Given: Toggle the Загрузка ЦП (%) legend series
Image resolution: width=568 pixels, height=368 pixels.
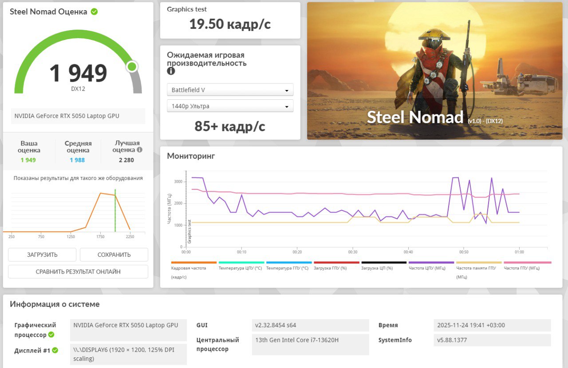Looking at the screenshot, I should pos(384,266).
